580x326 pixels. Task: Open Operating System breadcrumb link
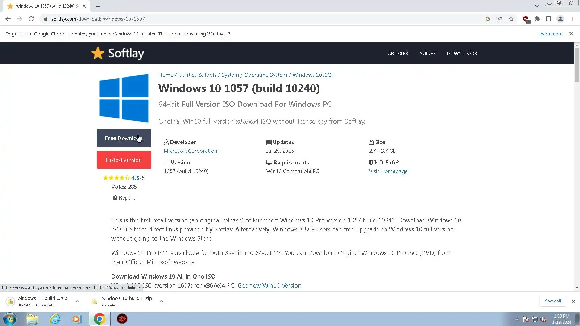click(266, 75)
